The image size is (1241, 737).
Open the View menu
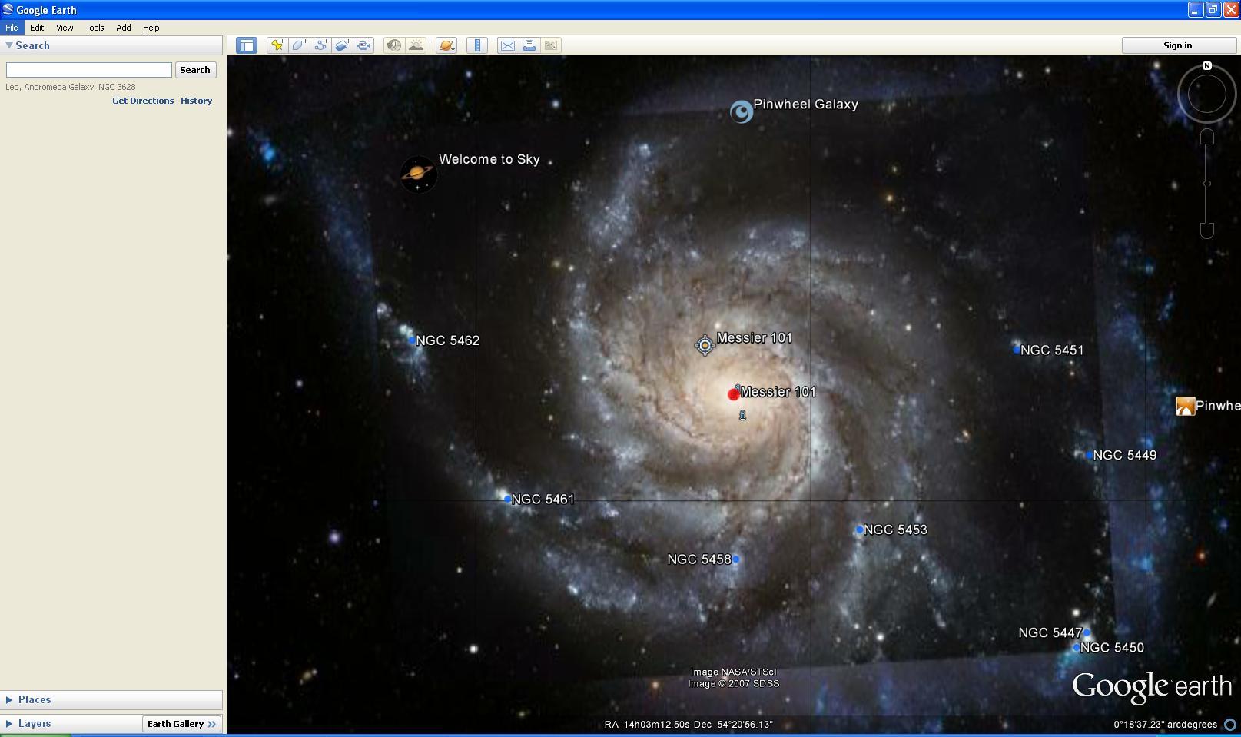point(65,28)
